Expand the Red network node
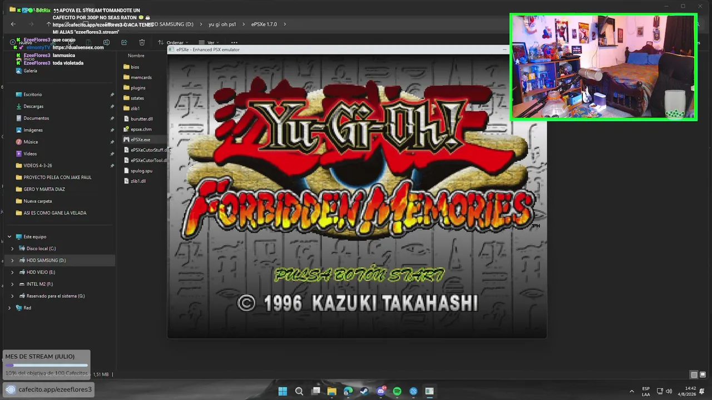The height and width of the screenshot is (400, 712). coord(9,308)
